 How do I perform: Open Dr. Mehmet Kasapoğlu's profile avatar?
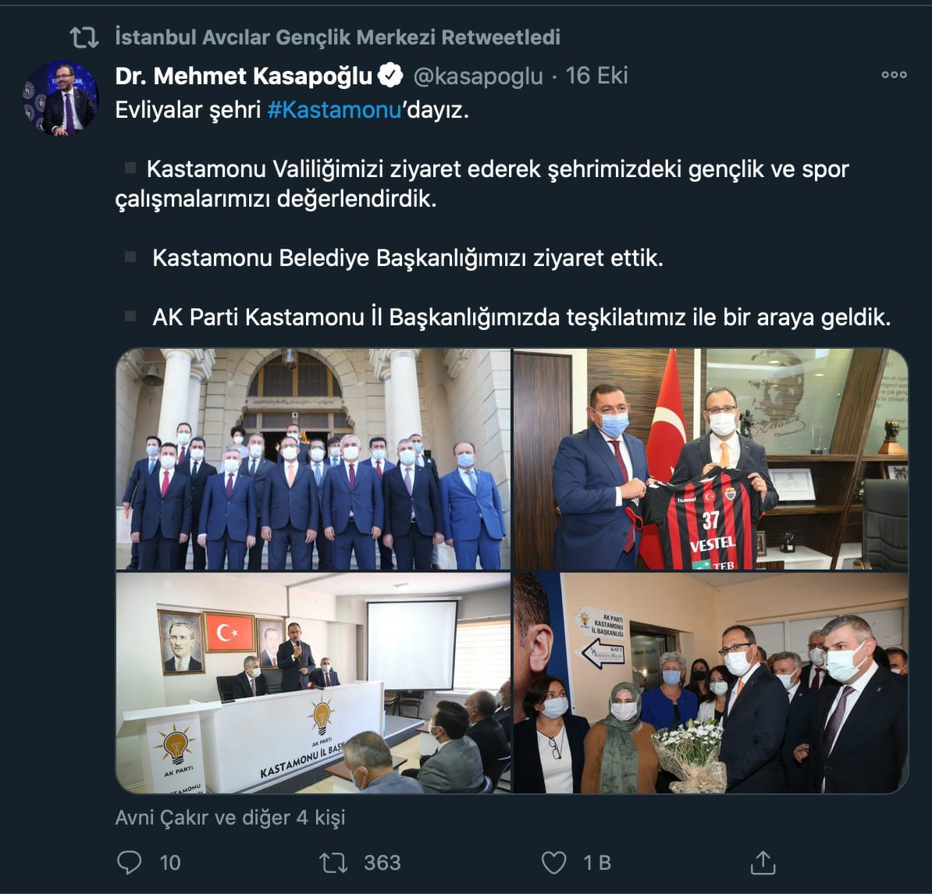(61, 98)
